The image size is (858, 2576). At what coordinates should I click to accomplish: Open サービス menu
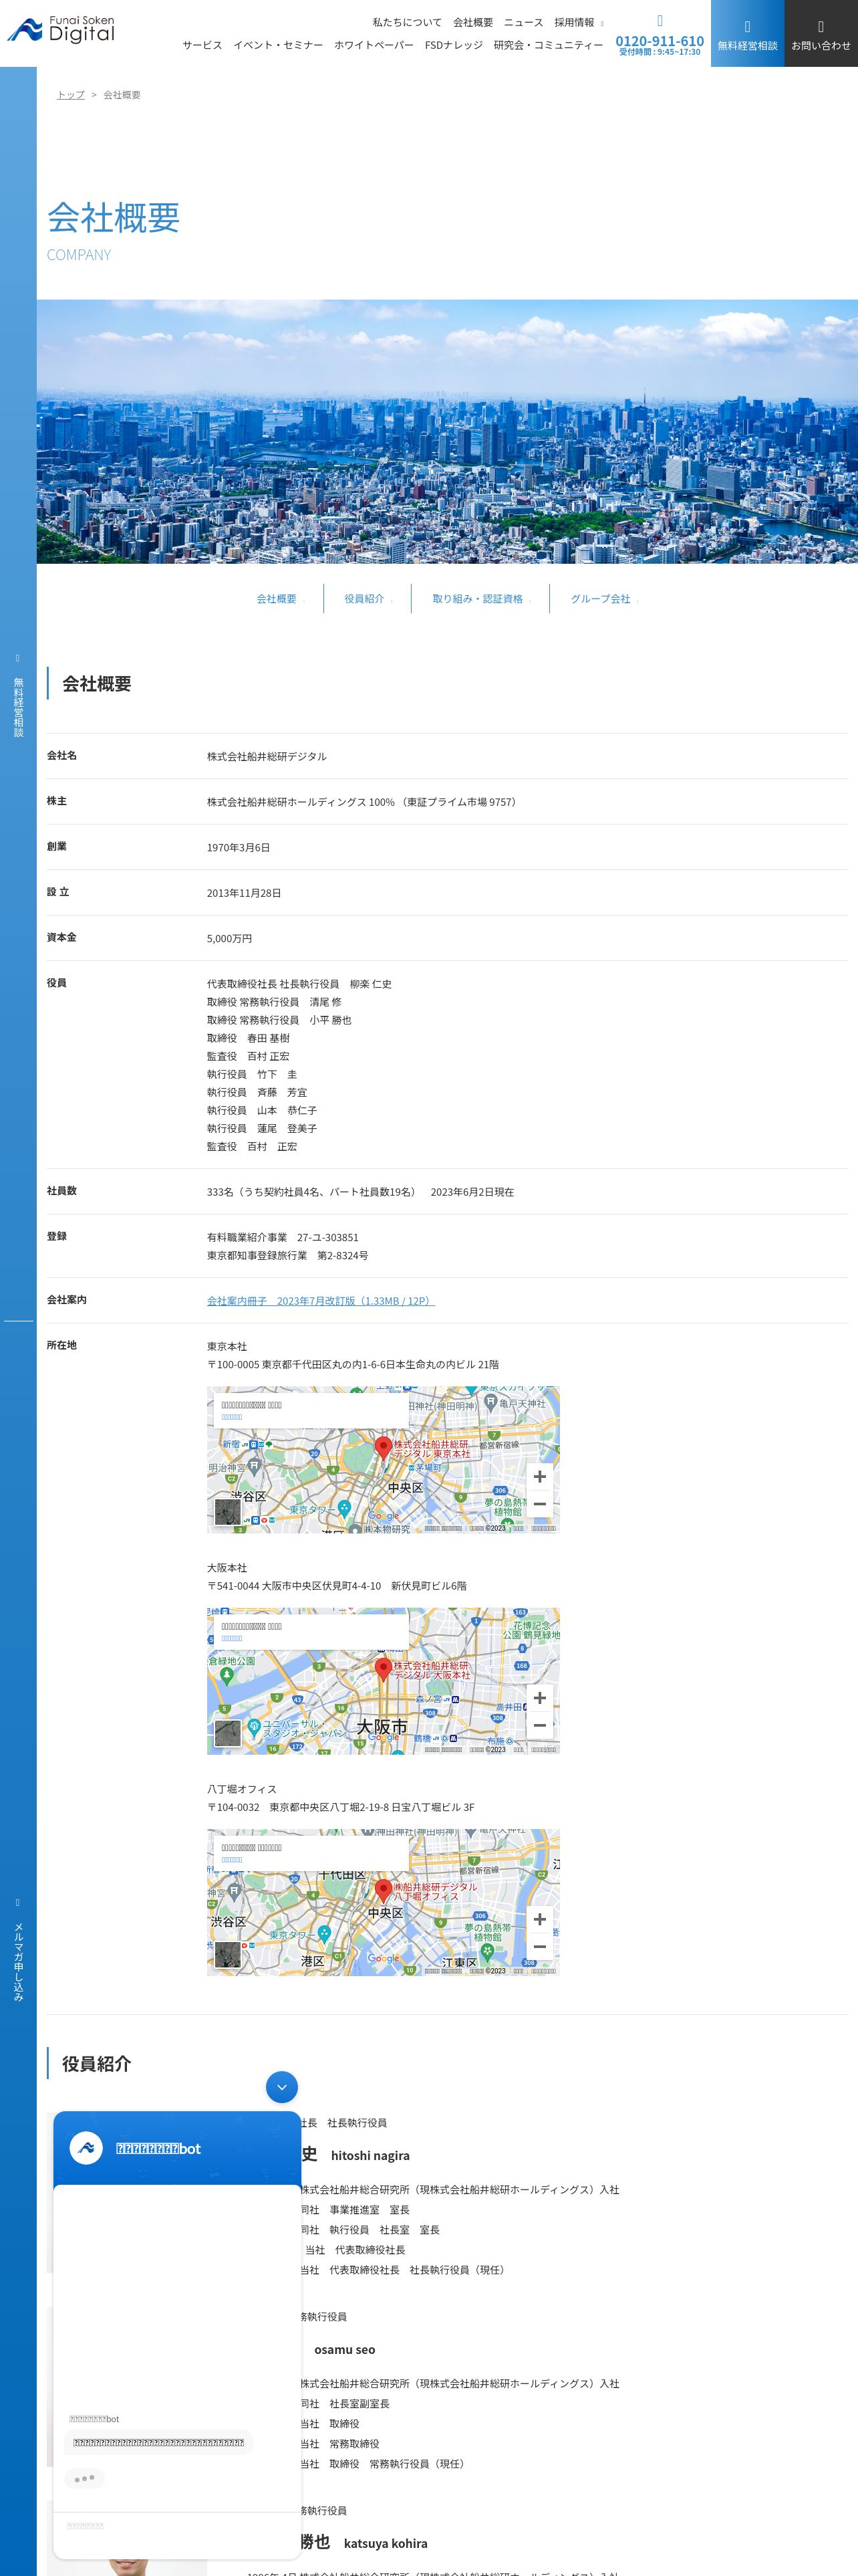click(x=202, y=45)
